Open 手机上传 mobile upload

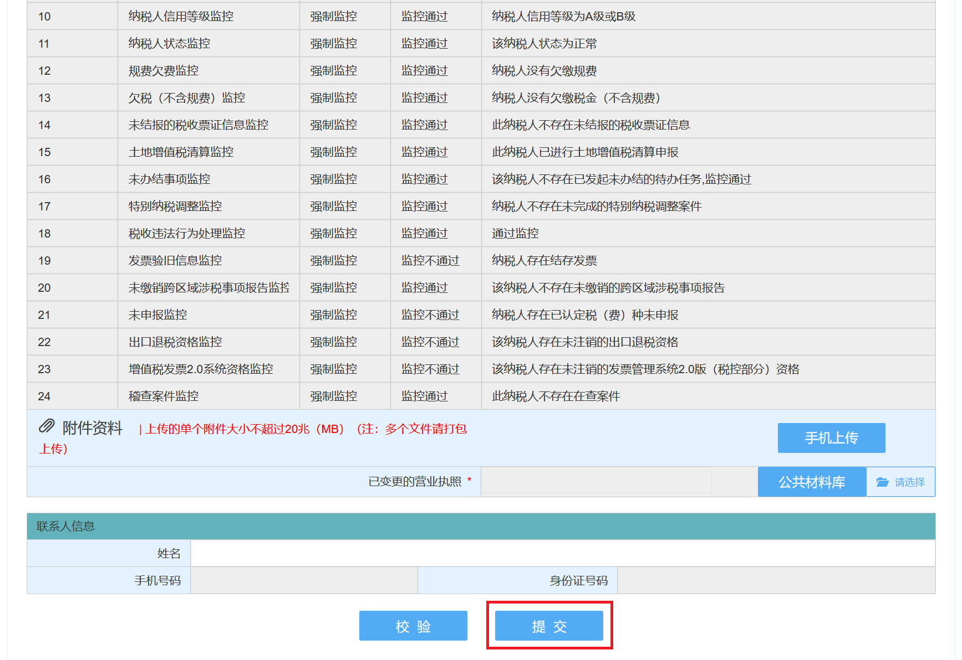(x=831, y=438)
